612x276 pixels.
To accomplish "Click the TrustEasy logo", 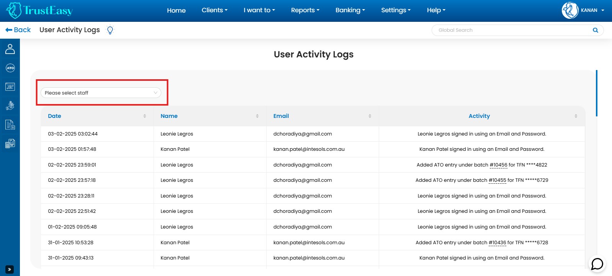I will 39,10.
